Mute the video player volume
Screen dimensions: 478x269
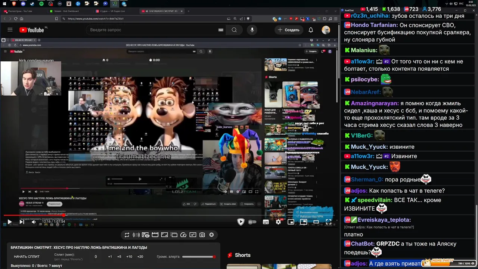tap(34, 222)
